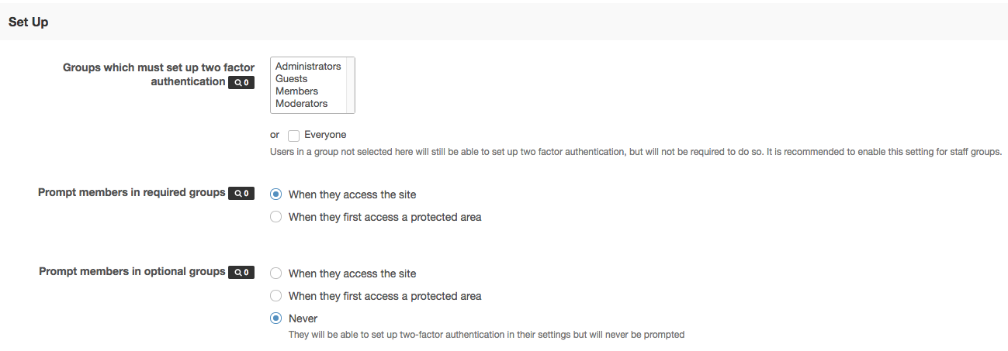Click the help text below the Everyone checkbox

636,152
